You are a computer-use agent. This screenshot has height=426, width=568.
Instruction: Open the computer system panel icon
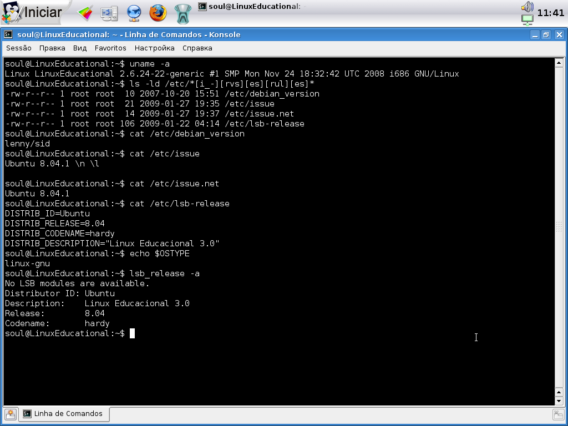coord(109,13)
